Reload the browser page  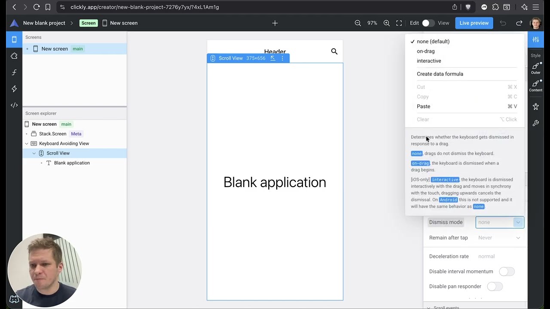coord(37,7)
